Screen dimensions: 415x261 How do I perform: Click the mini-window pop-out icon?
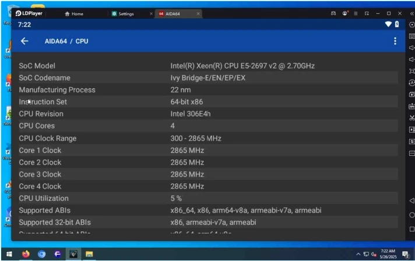367,13
